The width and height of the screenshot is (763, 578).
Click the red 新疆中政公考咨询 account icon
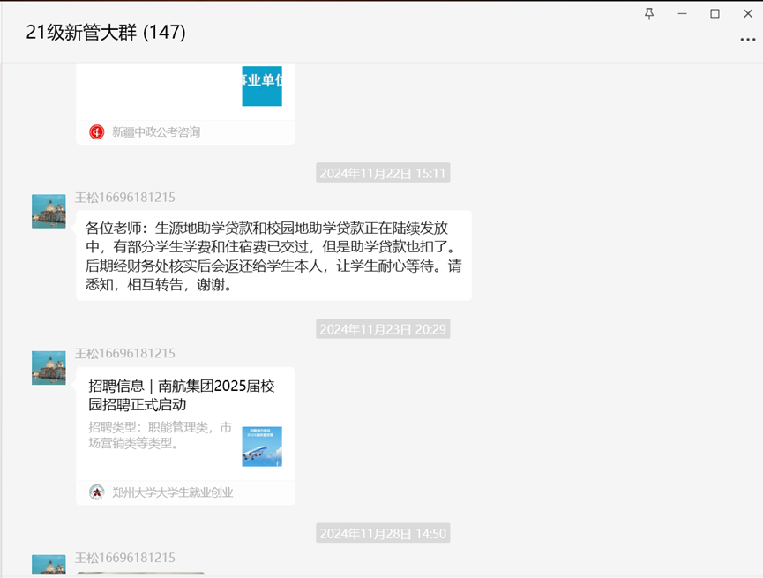click(97, 132)
